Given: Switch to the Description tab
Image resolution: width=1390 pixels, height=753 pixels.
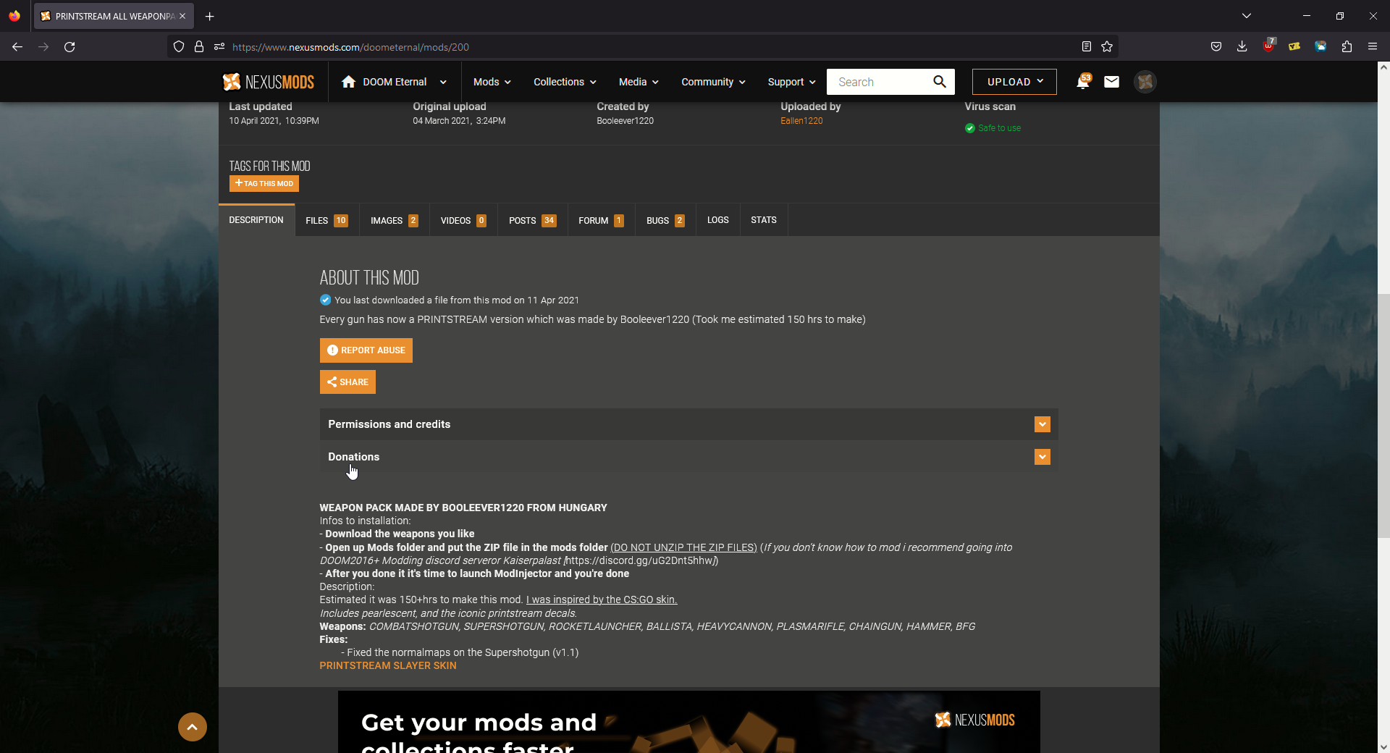Looking at the screenshot, I should pyautogui.click(x=256, y=220).
